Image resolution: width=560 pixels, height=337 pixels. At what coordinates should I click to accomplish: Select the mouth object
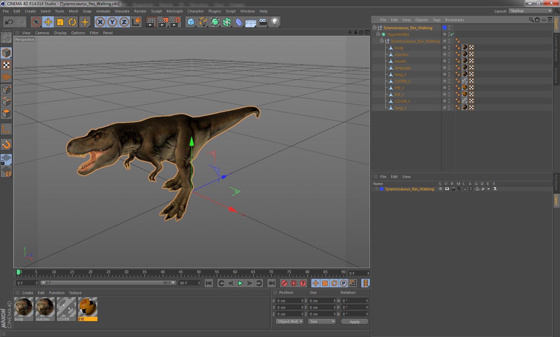(400, 61)
